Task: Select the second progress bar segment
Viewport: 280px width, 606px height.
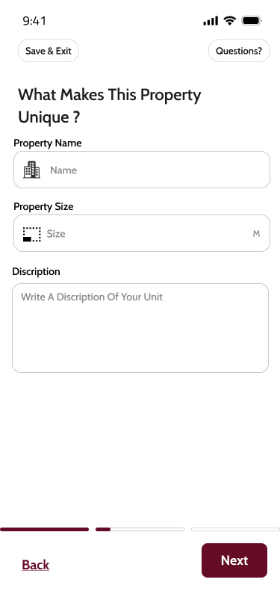Action: pyautogui.click(x=140, y=530)
